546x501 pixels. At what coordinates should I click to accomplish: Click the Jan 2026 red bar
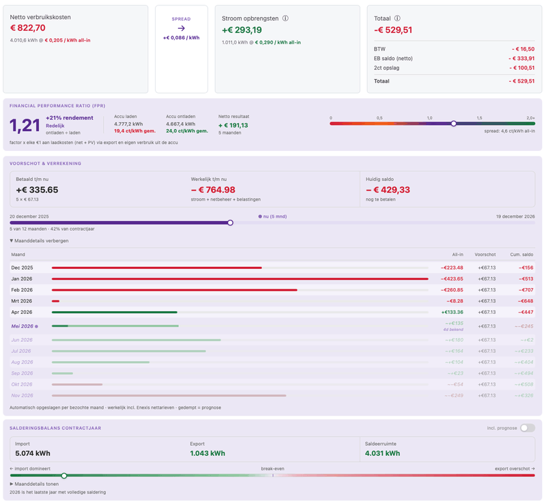click(x=240, y=279)
